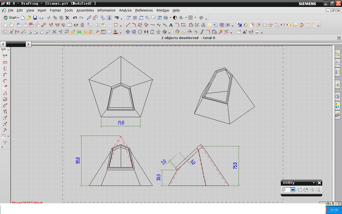Click the Sheet Layout grid icon
The width and height of the screenshot is (342, 214).
31,25
